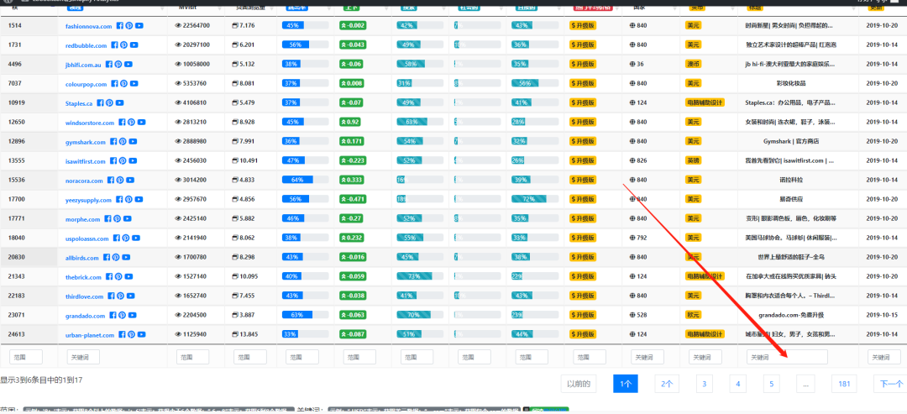
Task: Jump to last page 181
Action: 844,384
